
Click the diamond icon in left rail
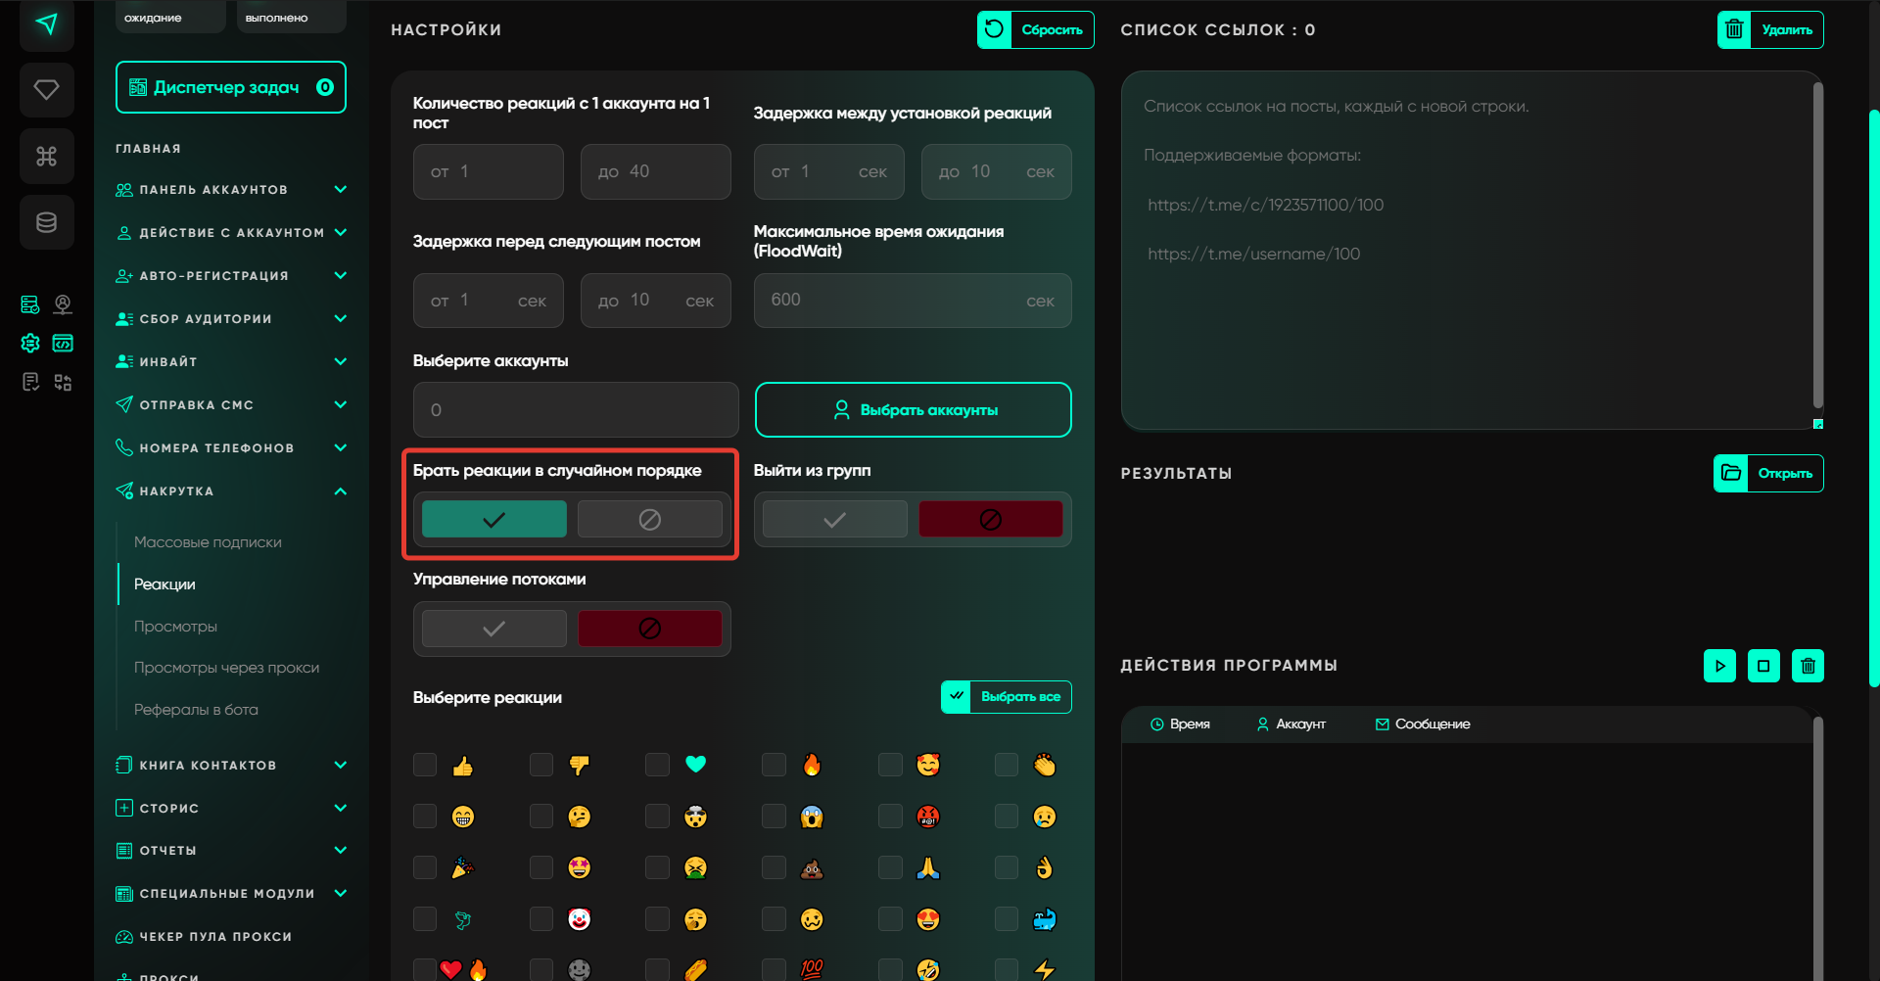pyautogui.click(x=46, y=90)
